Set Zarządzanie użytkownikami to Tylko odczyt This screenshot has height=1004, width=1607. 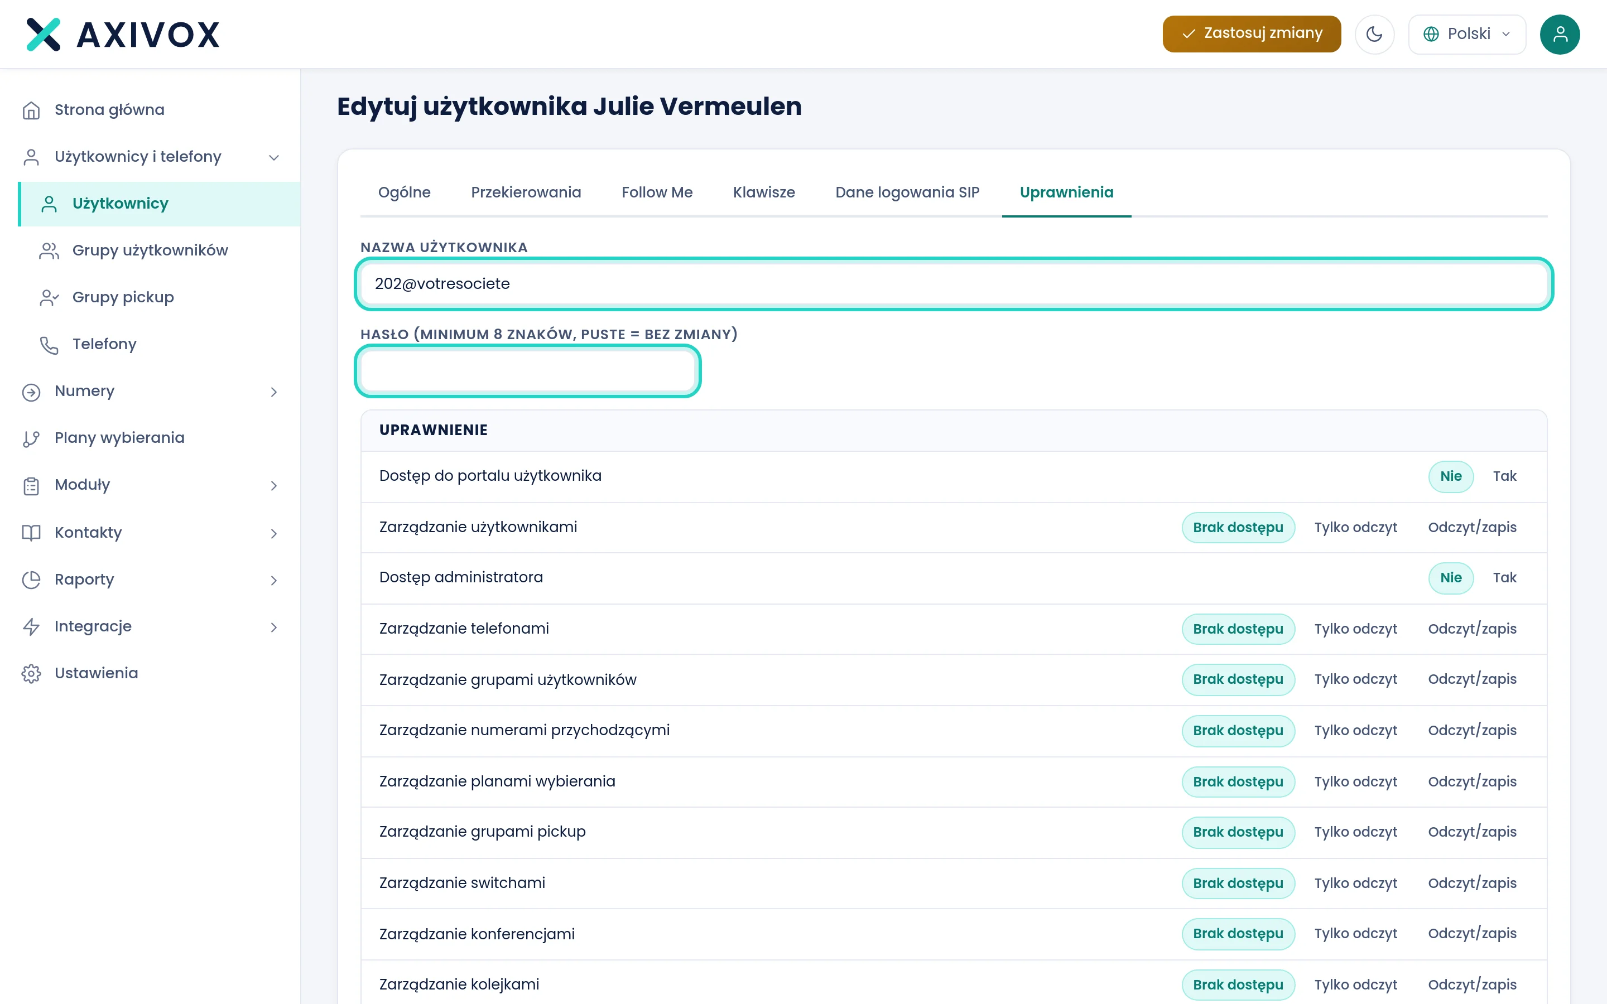[1355, 527]
